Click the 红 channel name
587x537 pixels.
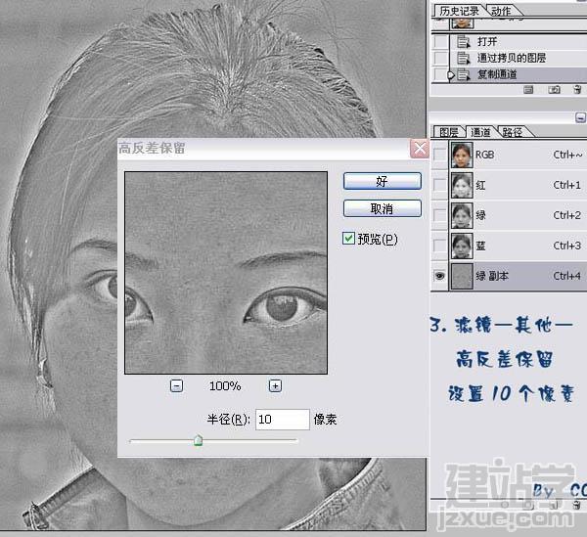pyautogui.click(x=480, y=185)
